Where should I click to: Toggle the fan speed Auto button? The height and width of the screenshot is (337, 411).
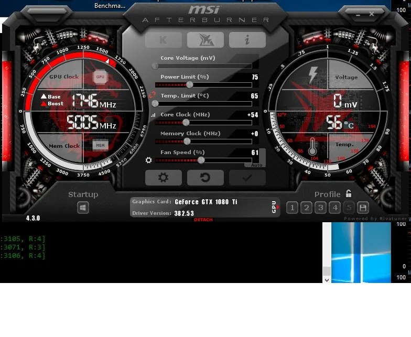point(257,165)
